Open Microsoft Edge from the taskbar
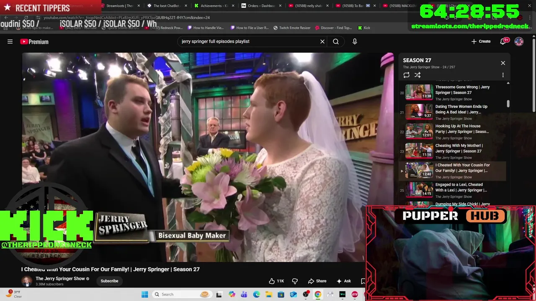Screen dimensions: 536x301 pos(256,294)
